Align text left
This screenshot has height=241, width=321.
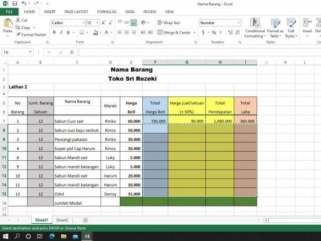point(120,32)
